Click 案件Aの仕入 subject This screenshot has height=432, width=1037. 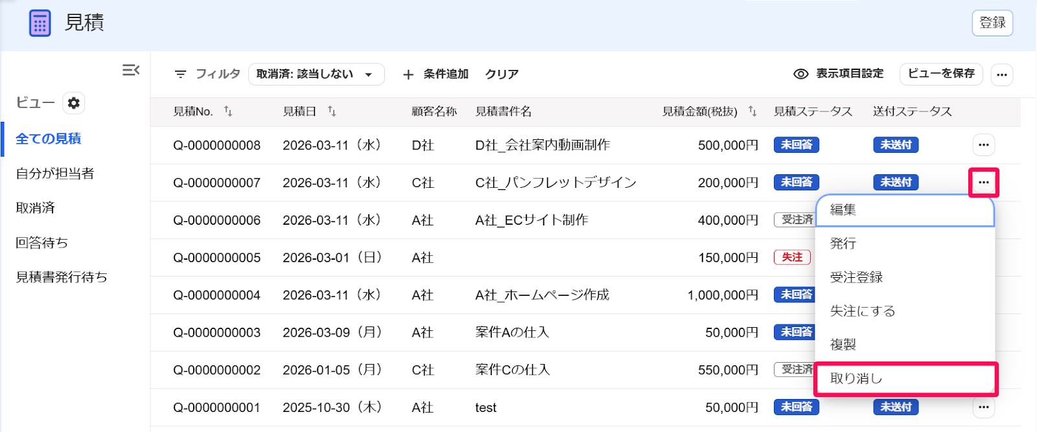pyautogui.click(x=512, y=333)
